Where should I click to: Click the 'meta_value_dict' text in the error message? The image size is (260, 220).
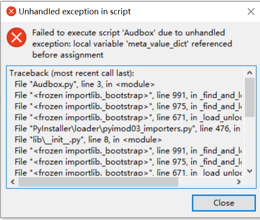(x=157, y=44)
